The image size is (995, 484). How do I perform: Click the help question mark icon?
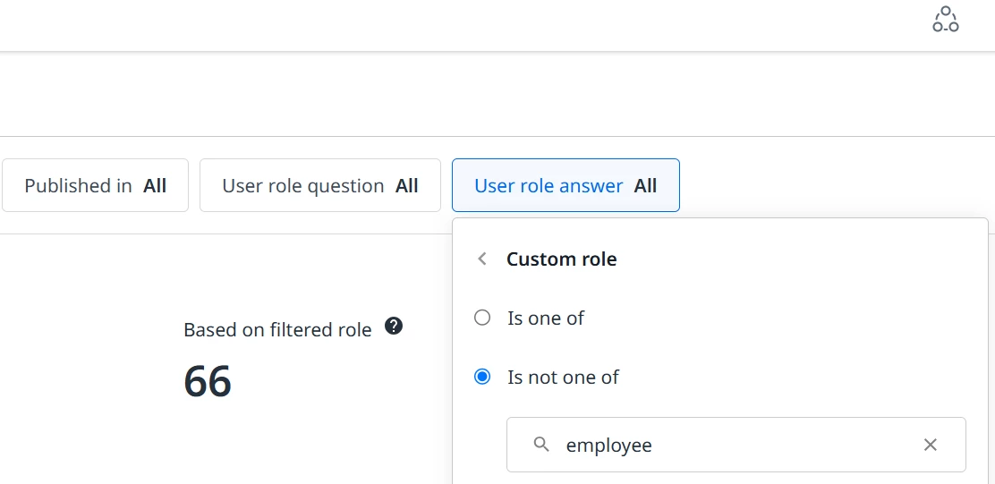[394, 327]
